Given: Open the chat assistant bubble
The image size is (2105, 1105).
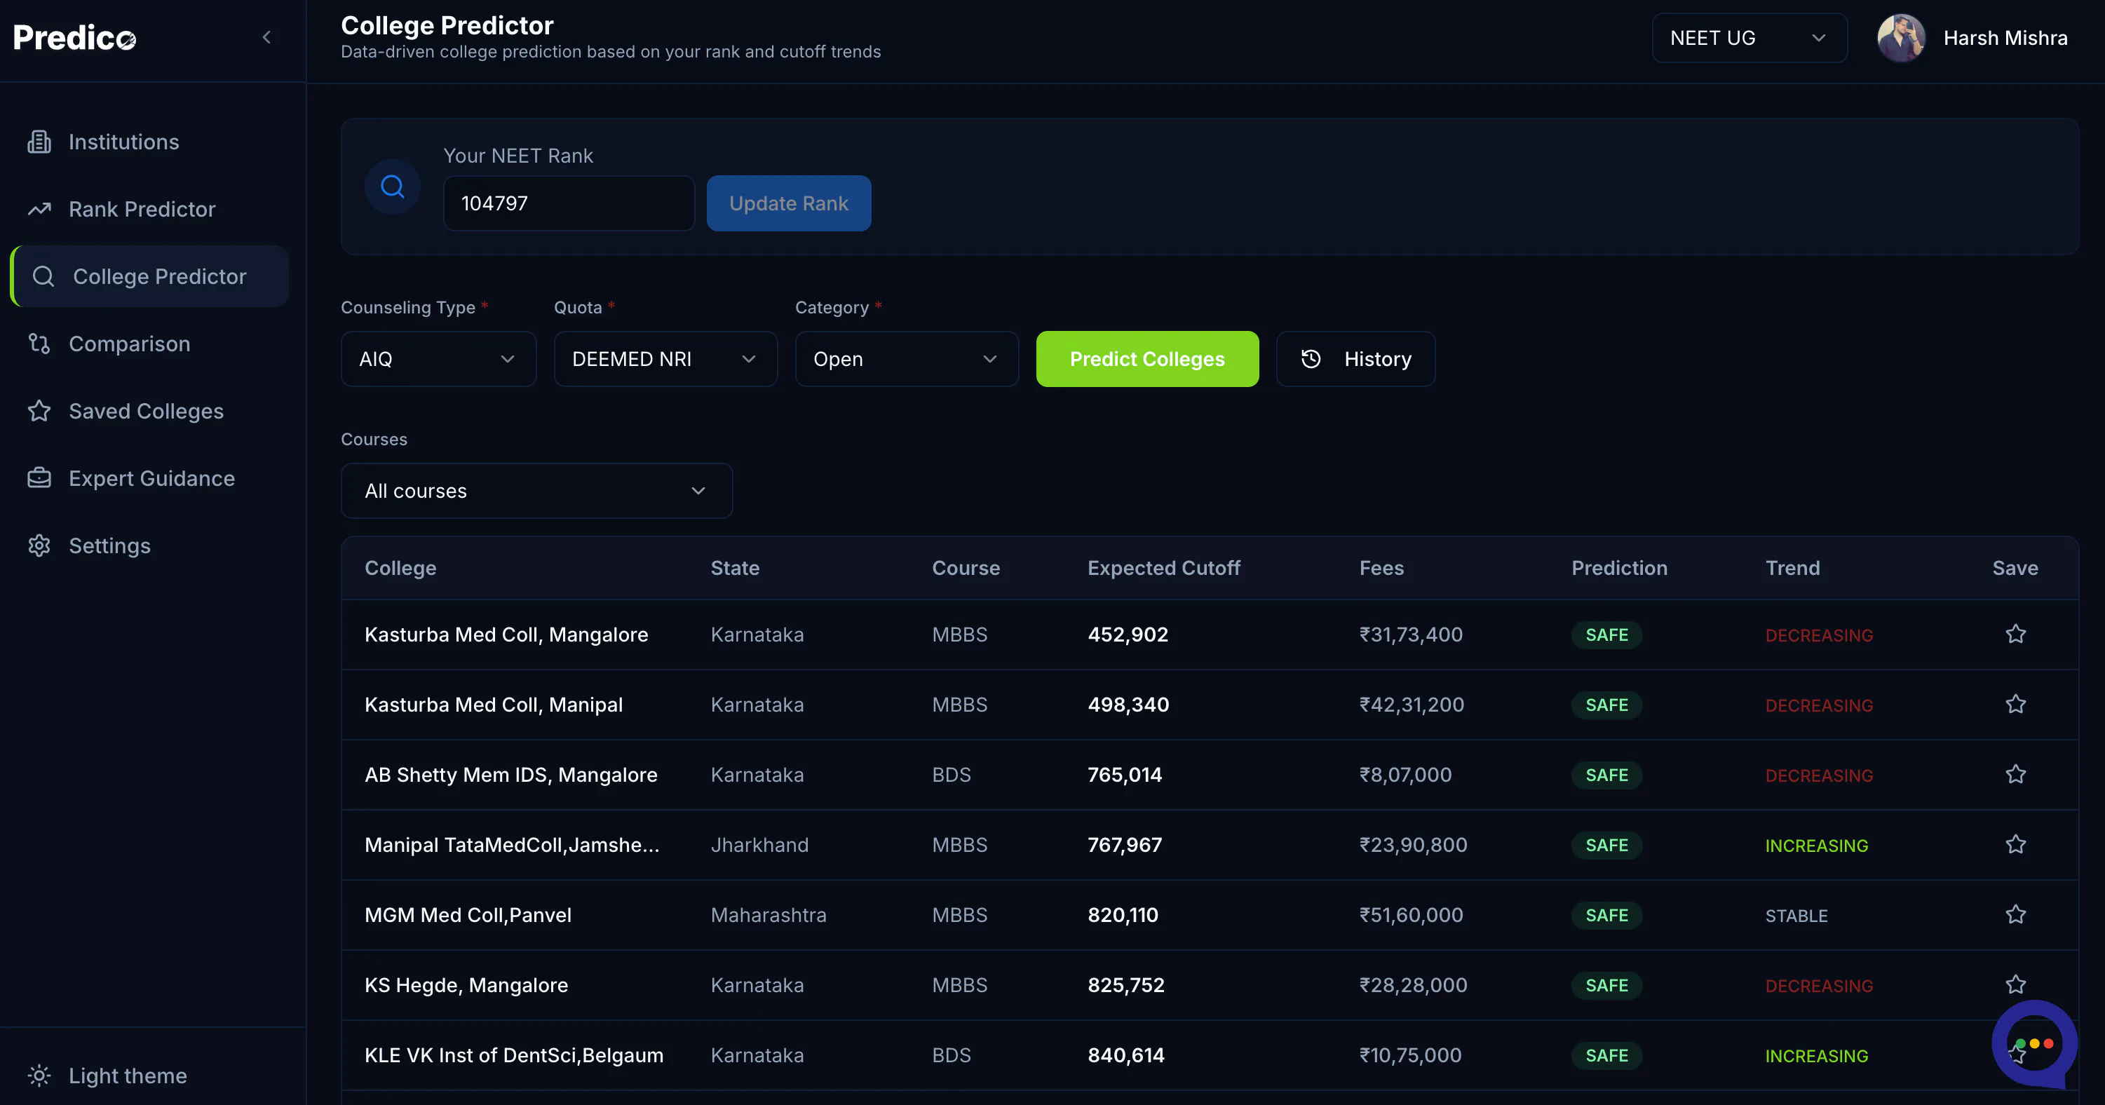Looking at the screenshot, I should tap(2034, 1044).
